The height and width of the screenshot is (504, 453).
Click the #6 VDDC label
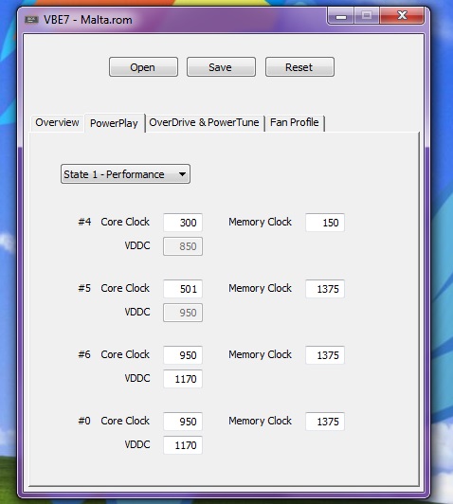(x=137, y=378)
